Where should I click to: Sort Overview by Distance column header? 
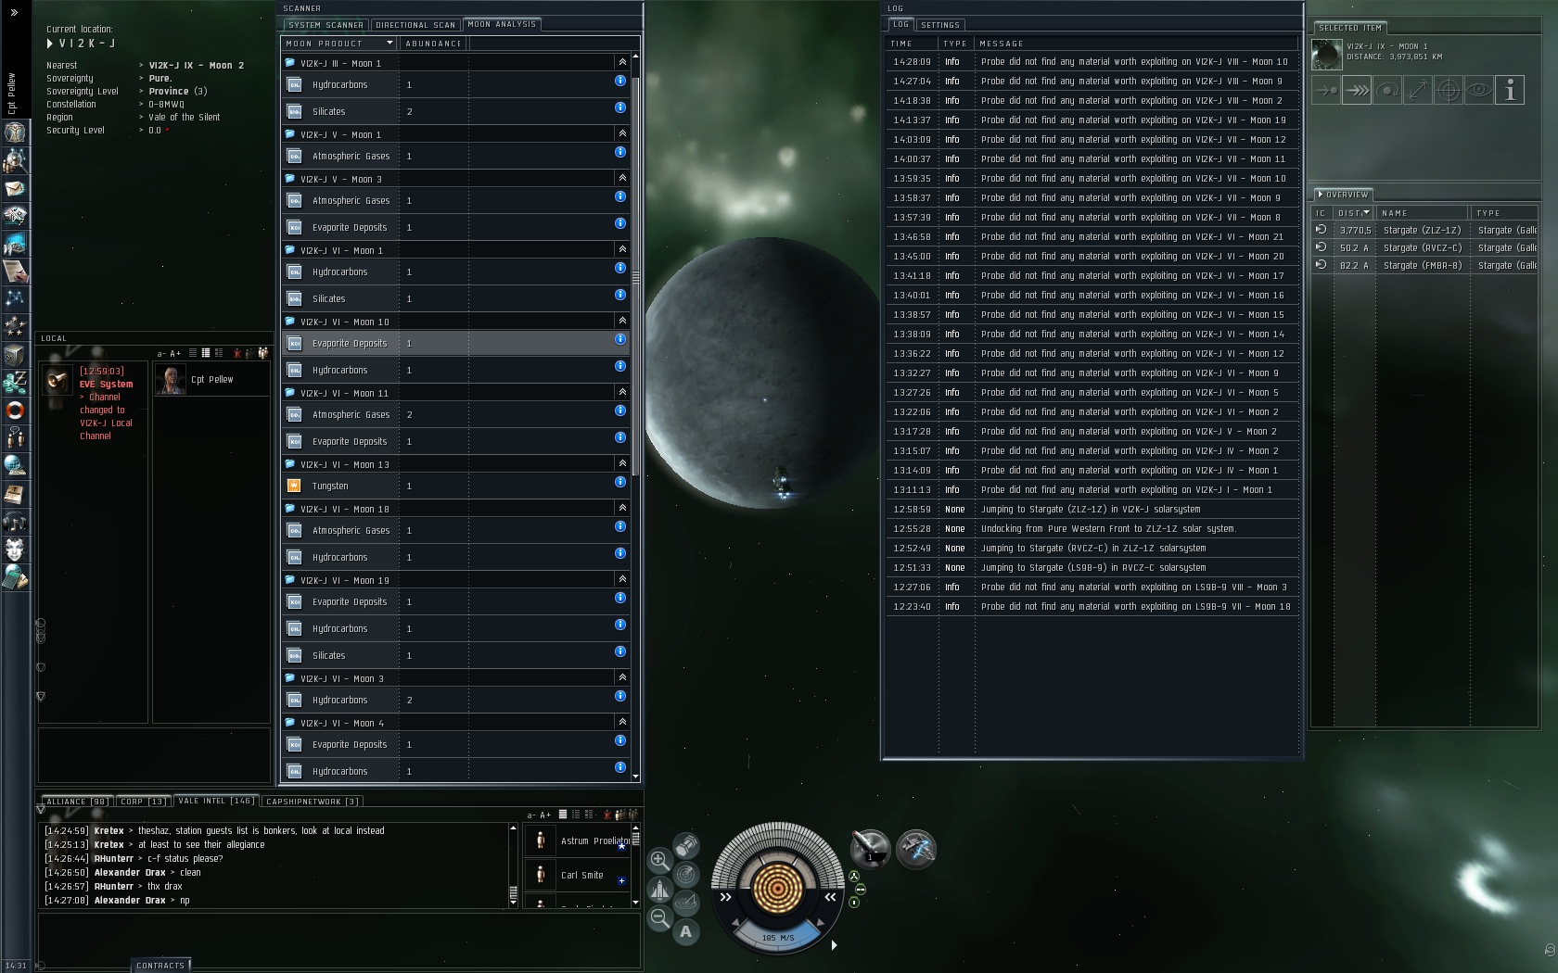tap(1354, 213)
